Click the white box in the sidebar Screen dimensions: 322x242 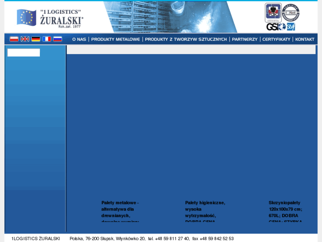pos(23,52)
